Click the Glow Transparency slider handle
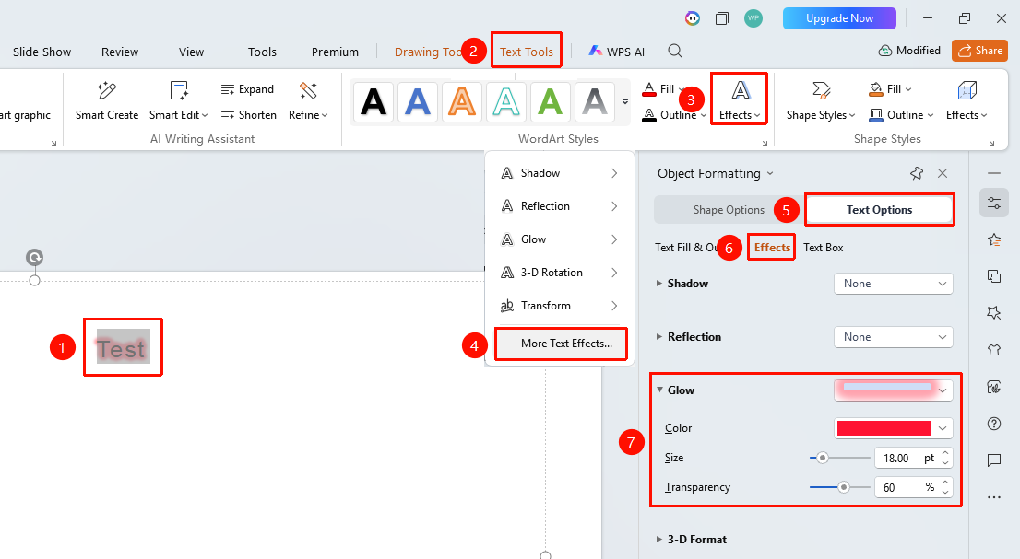 point(844,487)
